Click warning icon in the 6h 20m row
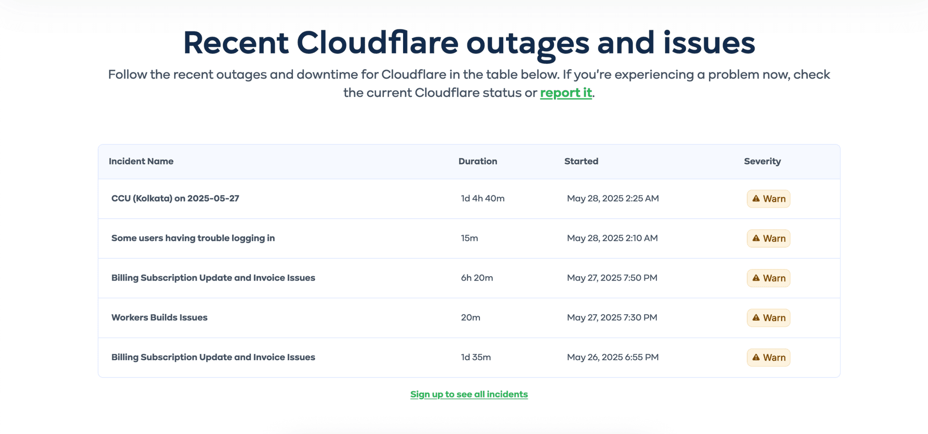 pos(756,278)
